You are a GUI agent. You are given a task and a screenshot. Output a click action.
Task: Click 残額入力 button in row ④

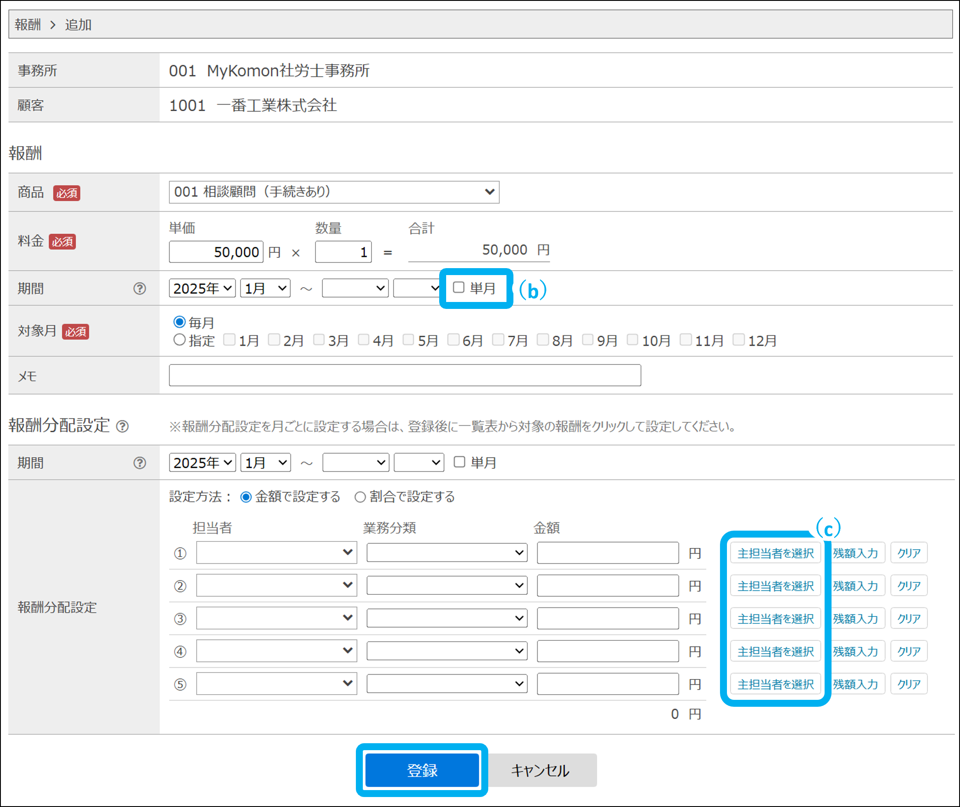855,651
